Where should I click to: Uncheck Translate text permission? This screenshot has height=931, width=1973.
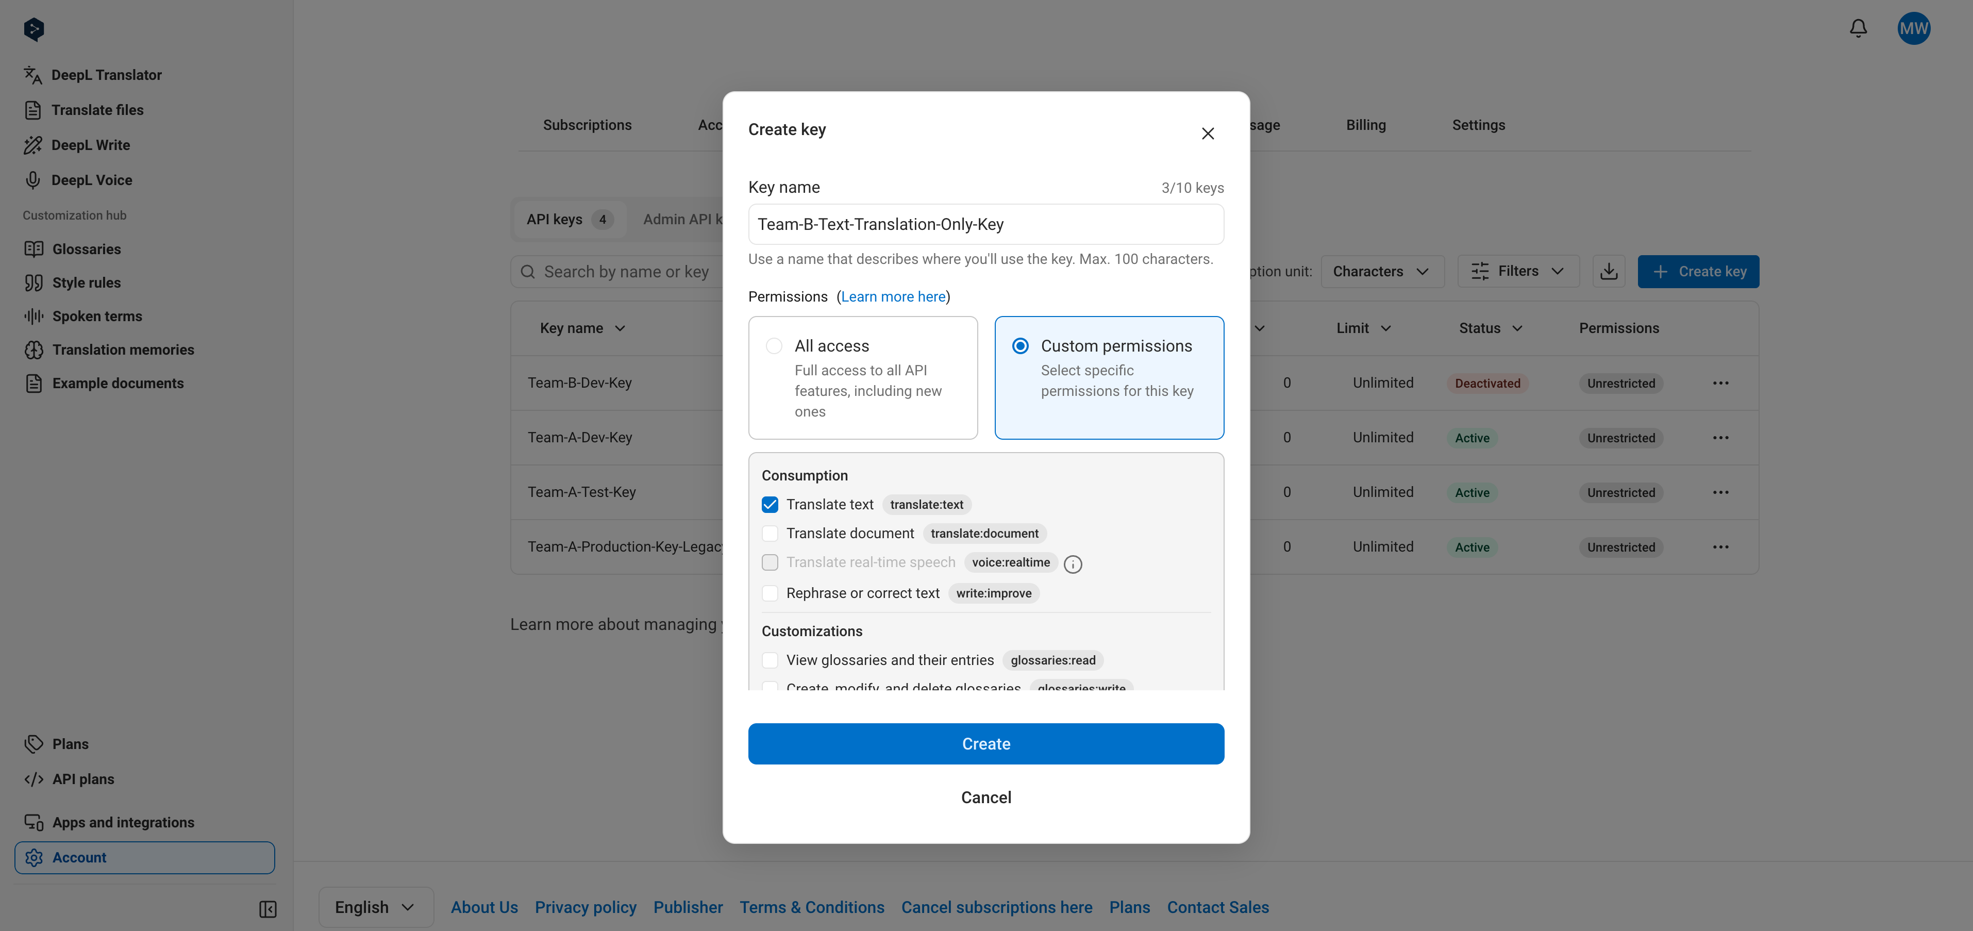tap(770, 504)
